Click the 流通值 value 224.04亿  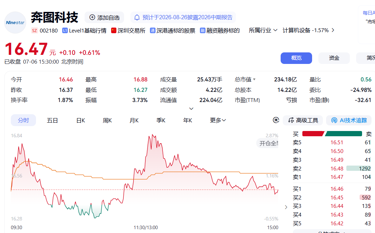point(211,100)
